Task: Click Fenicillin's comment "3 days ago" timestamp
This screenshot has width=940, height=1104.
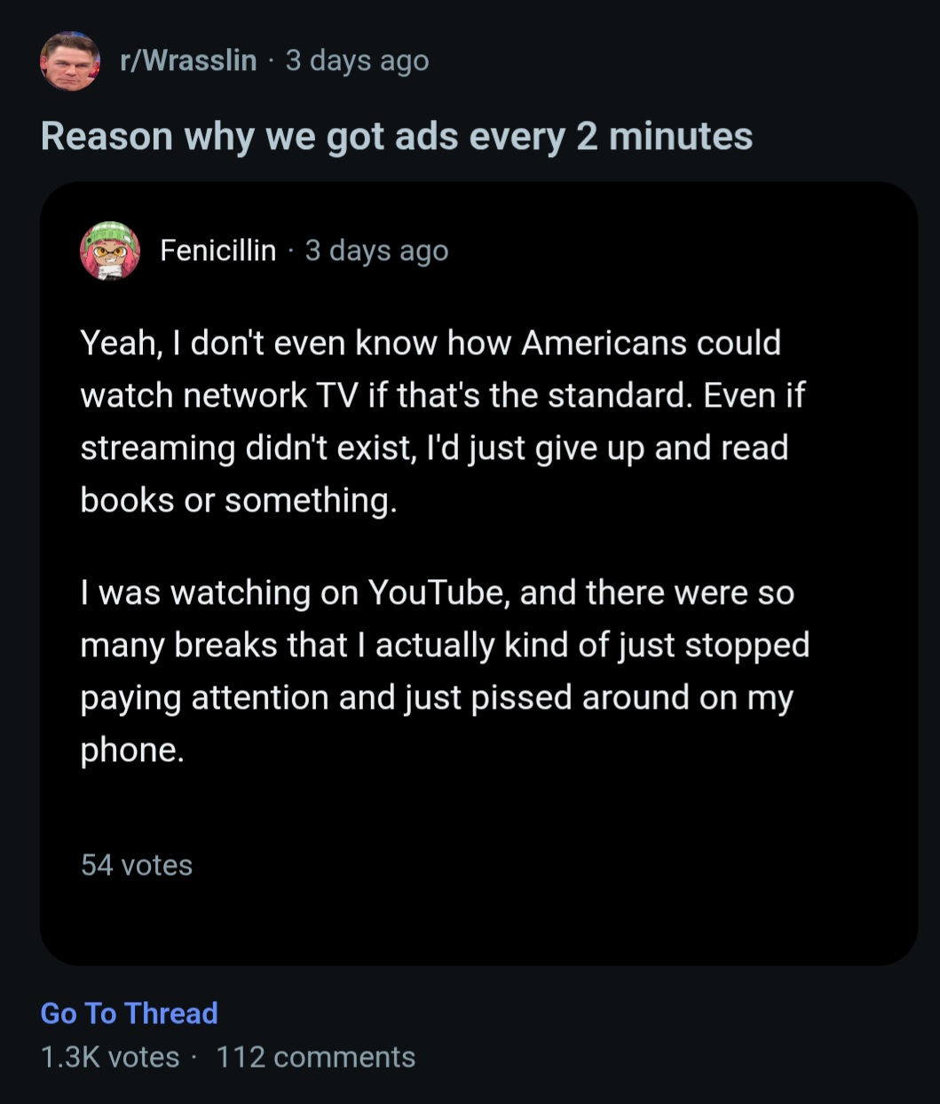Action: 376,250
